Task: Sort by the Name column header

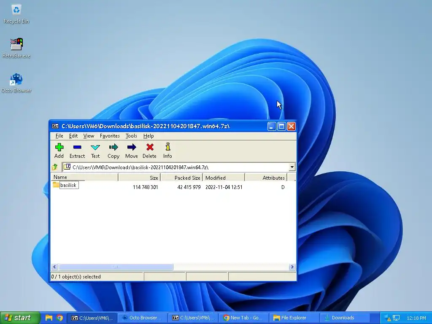Action: click(x=84, y=178)
